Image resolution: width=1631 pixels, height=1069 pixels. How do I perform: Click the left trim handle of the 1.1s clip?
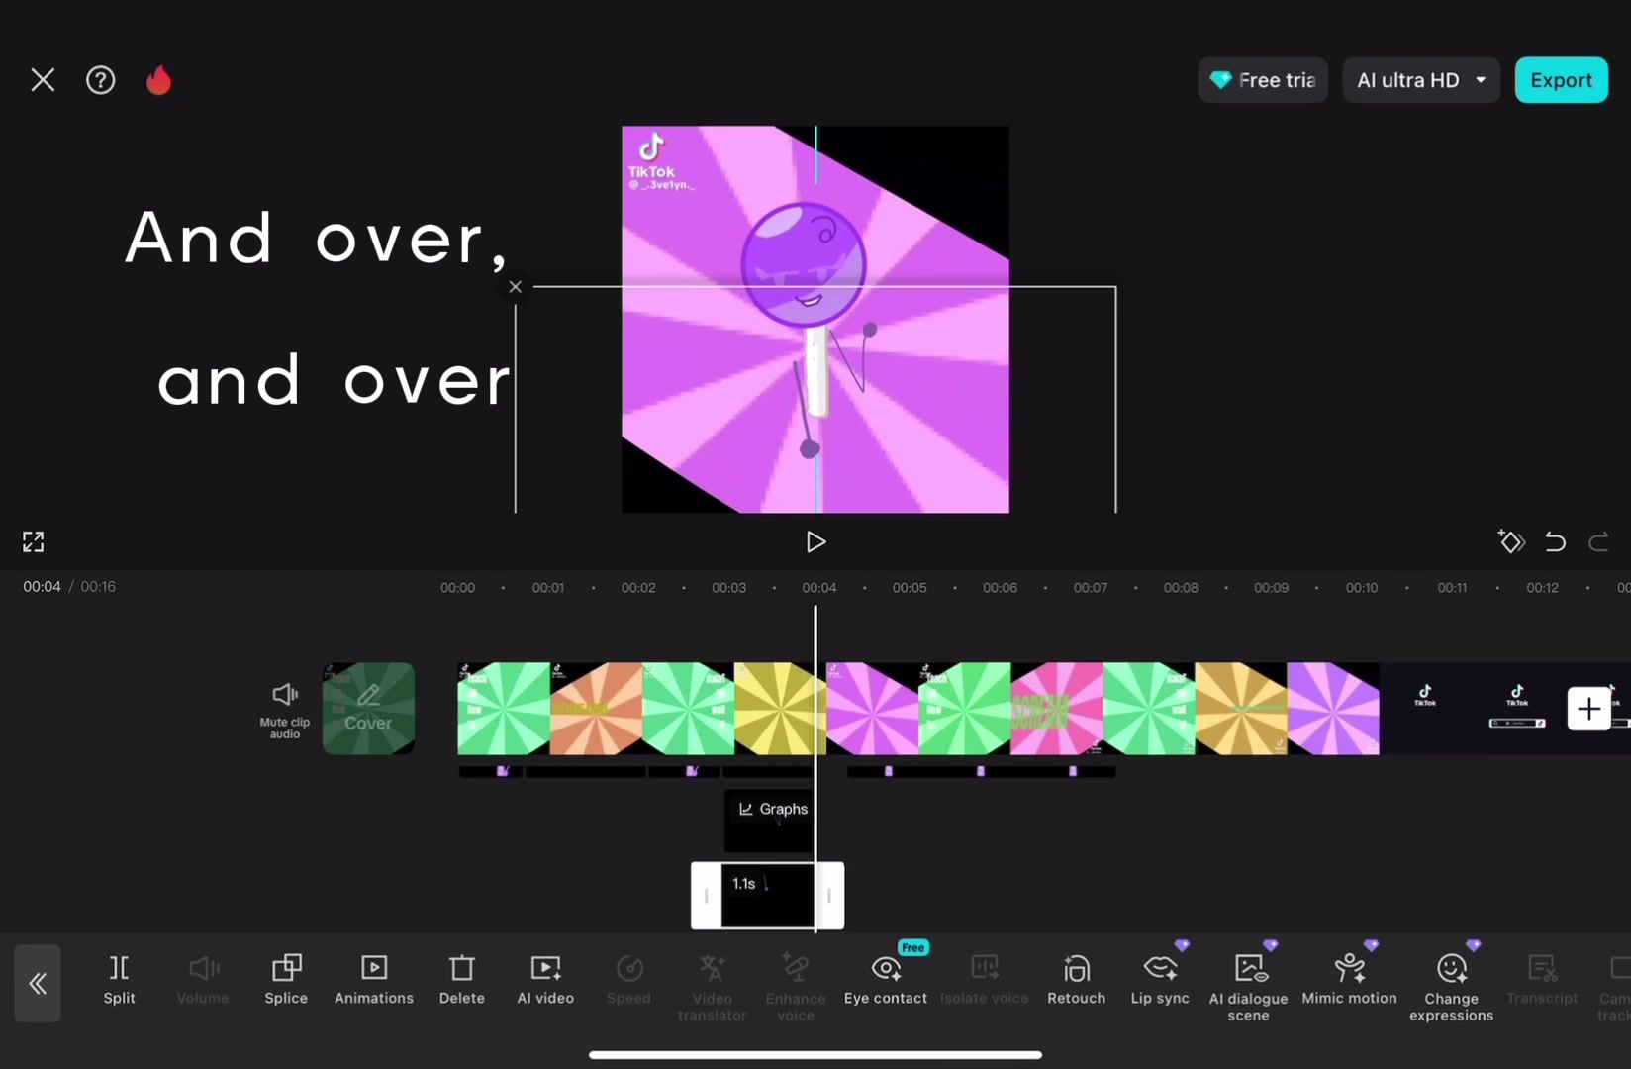706,896
